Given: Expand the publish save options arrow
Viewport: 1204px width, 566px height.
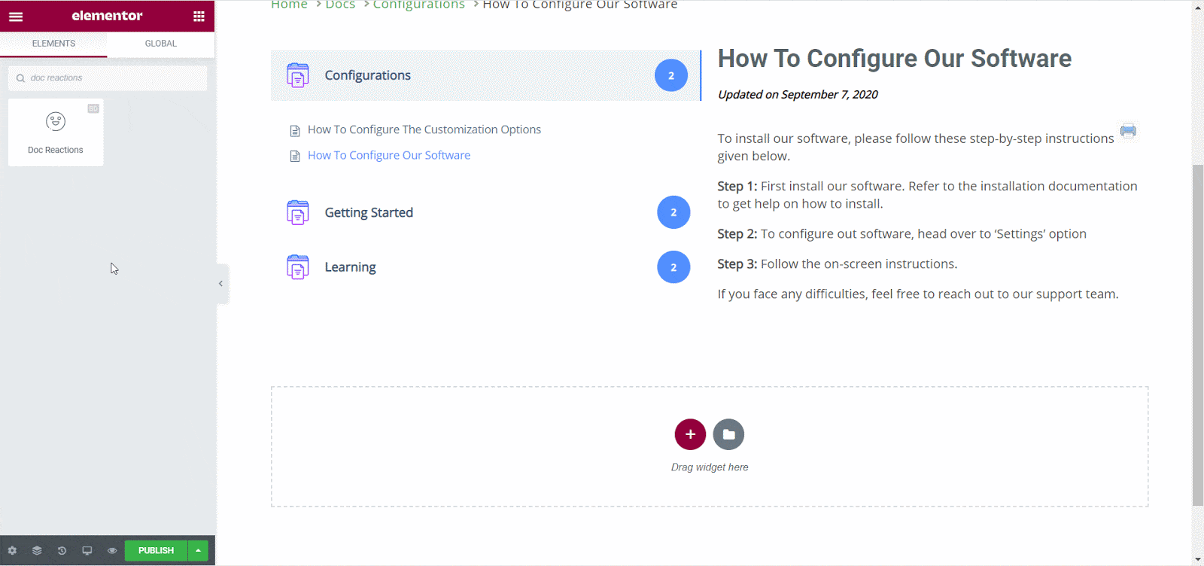Looking at the screenshot, I should point(198,551).
